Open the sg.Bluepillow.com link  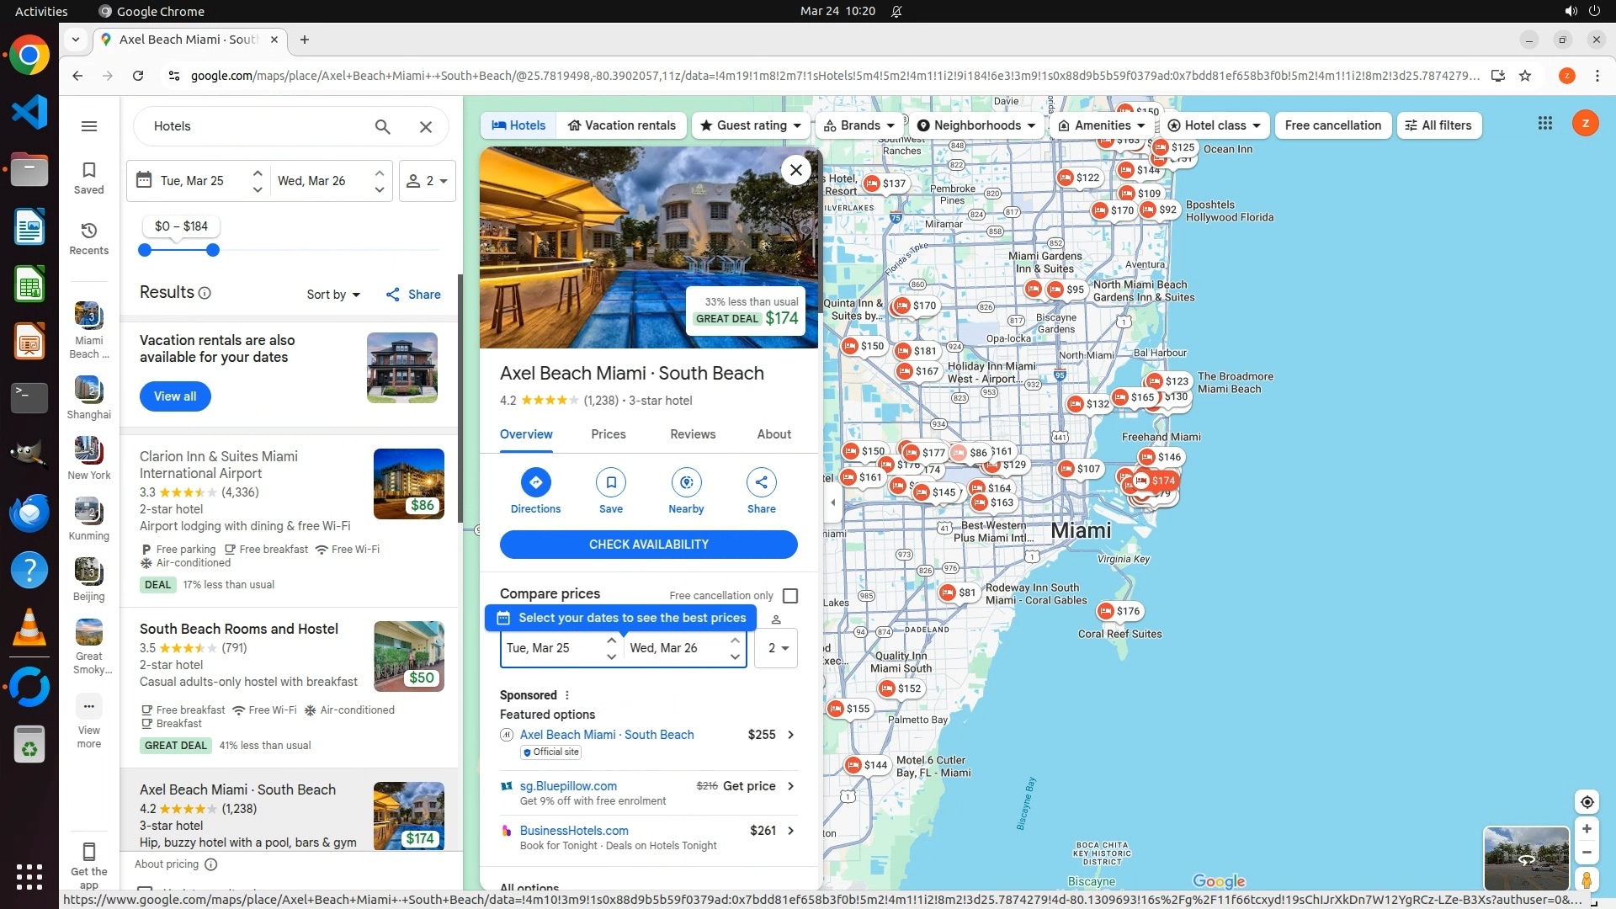pyautogui.click(x=567, y=786)
